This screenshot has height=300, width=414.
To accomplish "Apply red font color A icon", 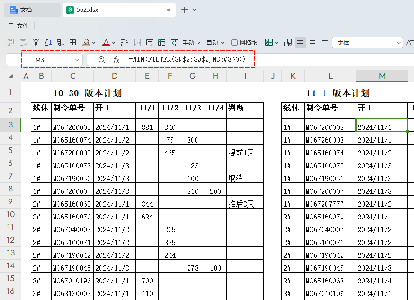I will point(106,43).
